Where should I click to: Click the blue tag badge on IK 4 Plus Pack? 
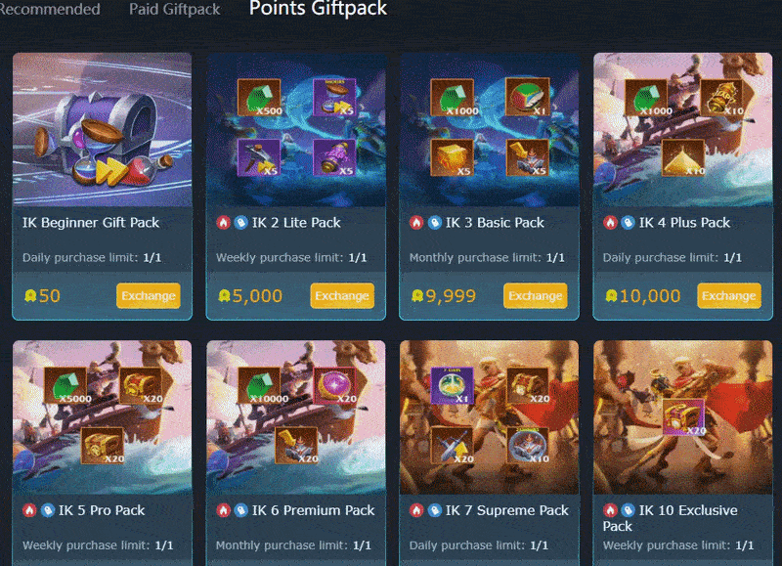point(628,223)
